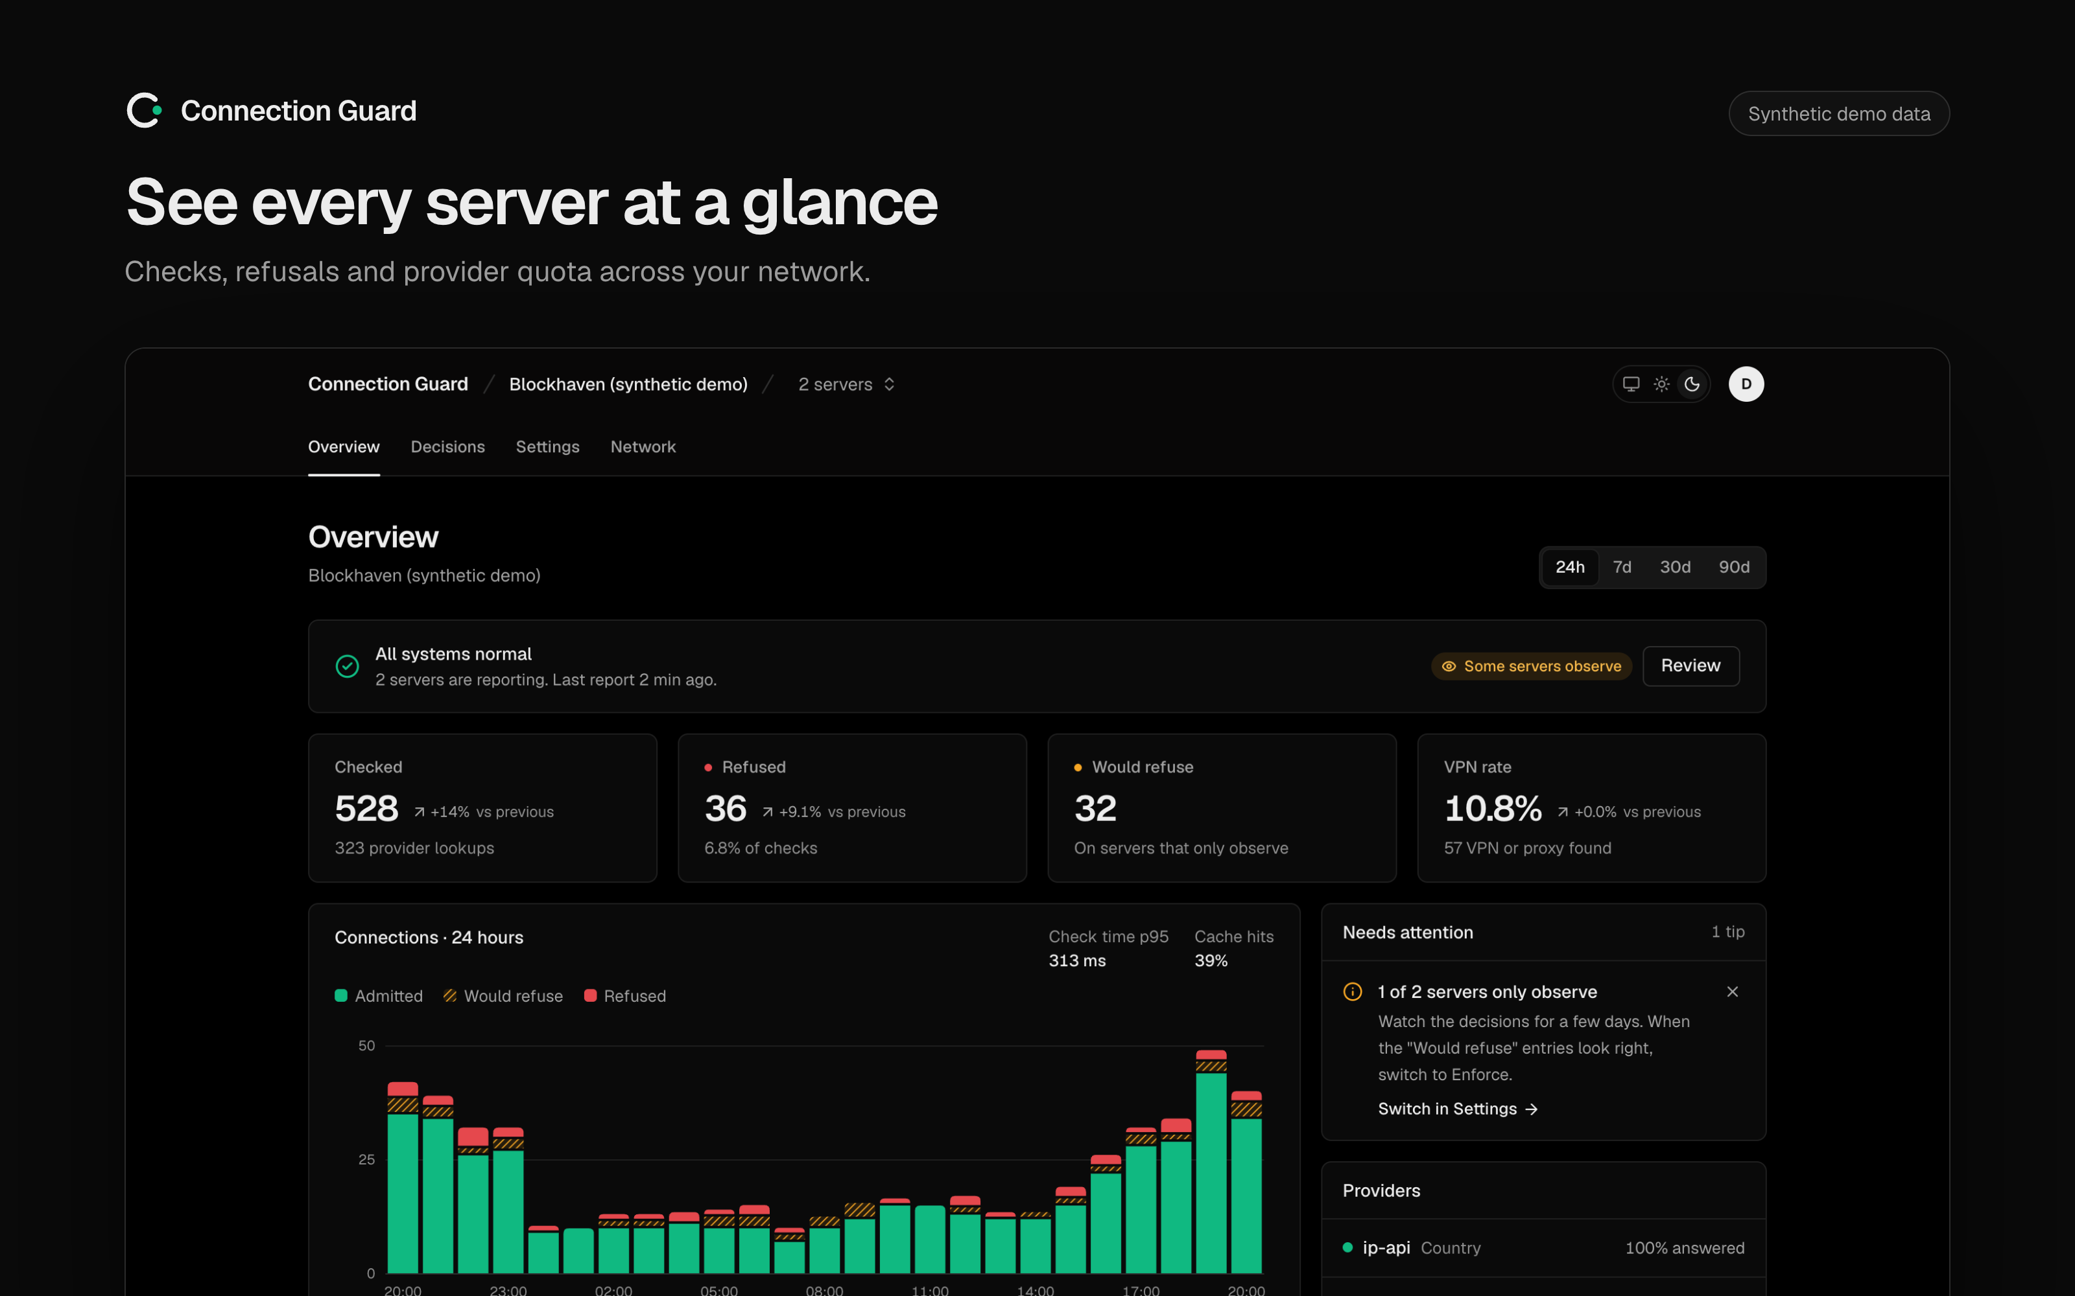
Task: Click the 1 tip label
Action: click(x=1727, y=932)
